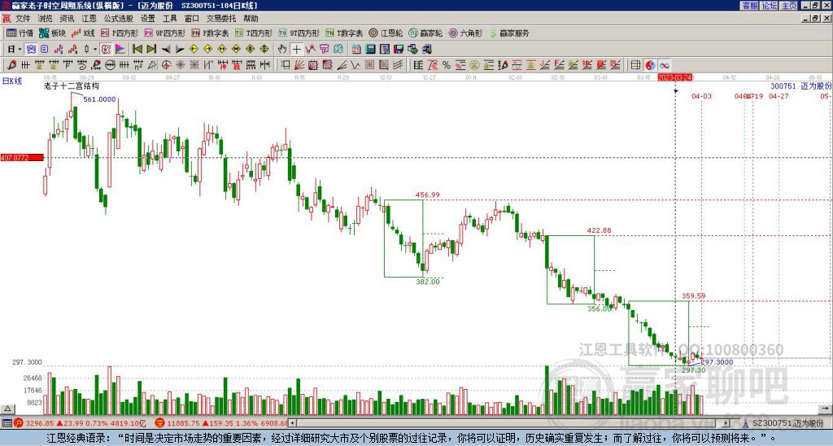Expand the candlestick type dropdown arrow
The image size is (833, 446).
point(95,49)
